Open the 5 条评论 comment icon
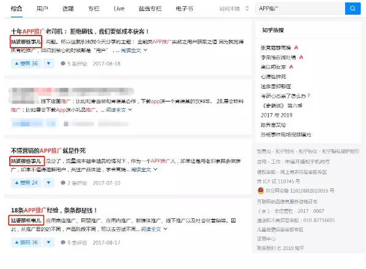Screen dimensions: 366x269 coord(63,64)
